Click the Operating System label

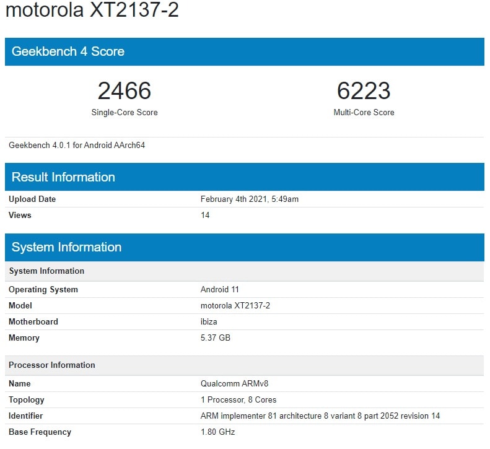(x=43, y=290)
